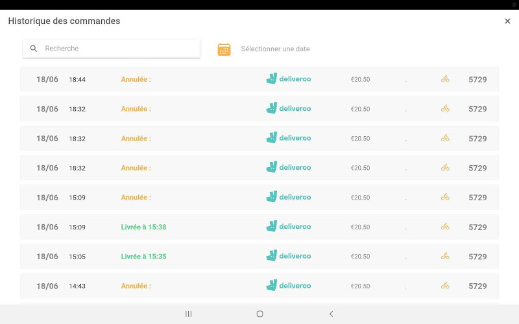
Task: Select 'Annulée :' status on the 14:43 order
Action: [x=136, y=286]
